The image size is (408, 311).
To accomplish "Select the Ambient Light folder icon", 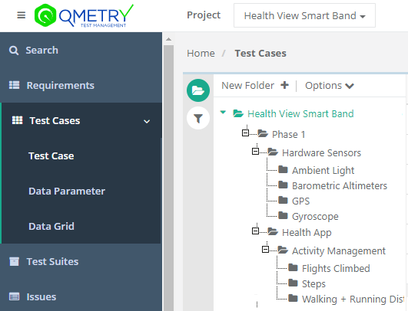I will pos(283,169).
